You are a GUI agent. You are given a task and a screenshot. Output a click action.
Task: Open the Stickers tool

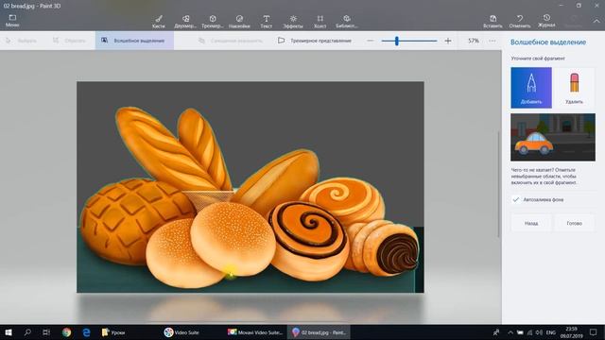click(x=239, y=22)
